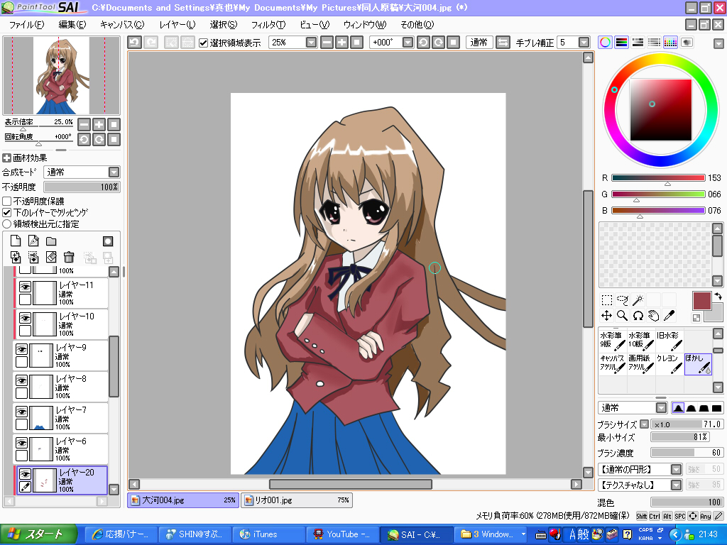Delete the current layer with trash icon
The width and height of the screenshot is (727, 545).
click(x=69, y=257)
